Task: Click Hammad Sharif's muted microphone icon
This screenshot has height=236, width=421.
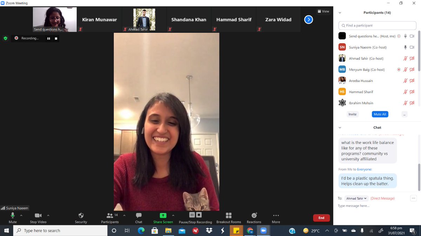Action: 405,92
